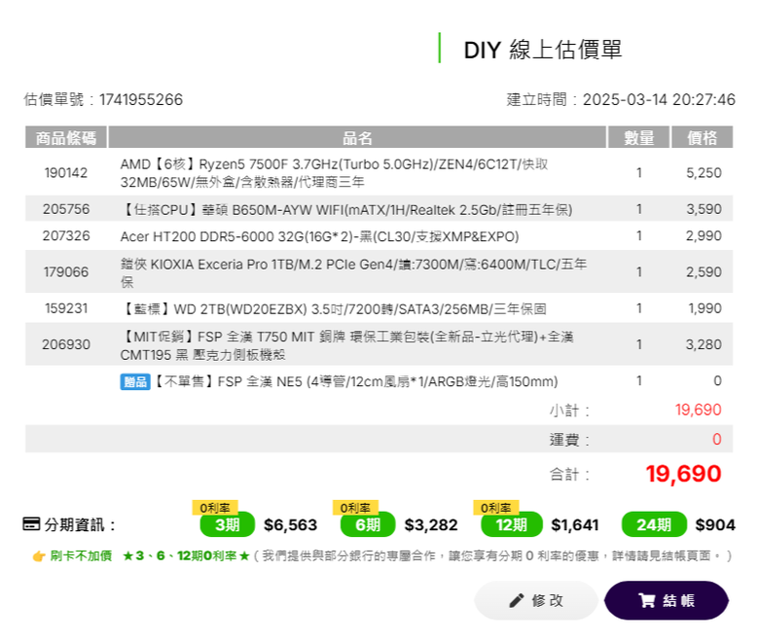Screen dimensions: 759x643
Task: Click the ★3、6、12期0利率★ text
Action: (x=187, y=555)
